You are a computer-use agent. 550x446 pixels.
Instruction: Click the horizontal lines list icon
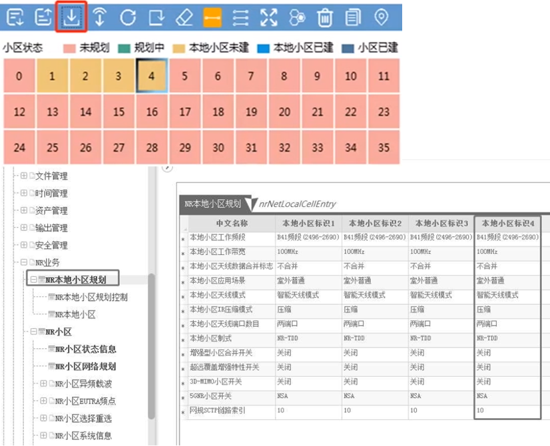tap(240, 17)
